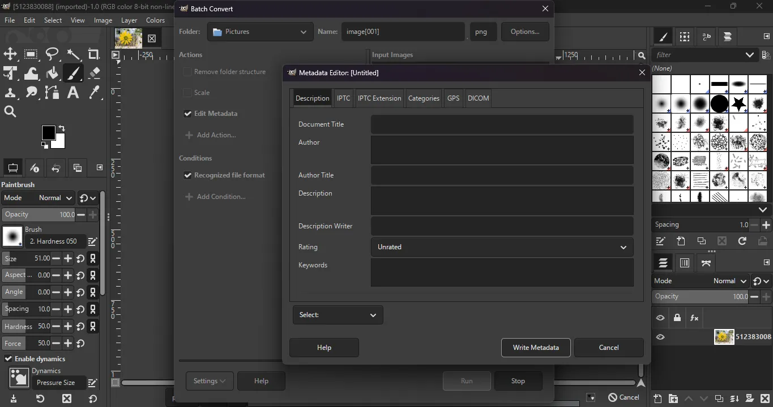Select the Bucket Fill tool
Image resolution: width=773 pixels, height=407 pixels.
point(52,73)
